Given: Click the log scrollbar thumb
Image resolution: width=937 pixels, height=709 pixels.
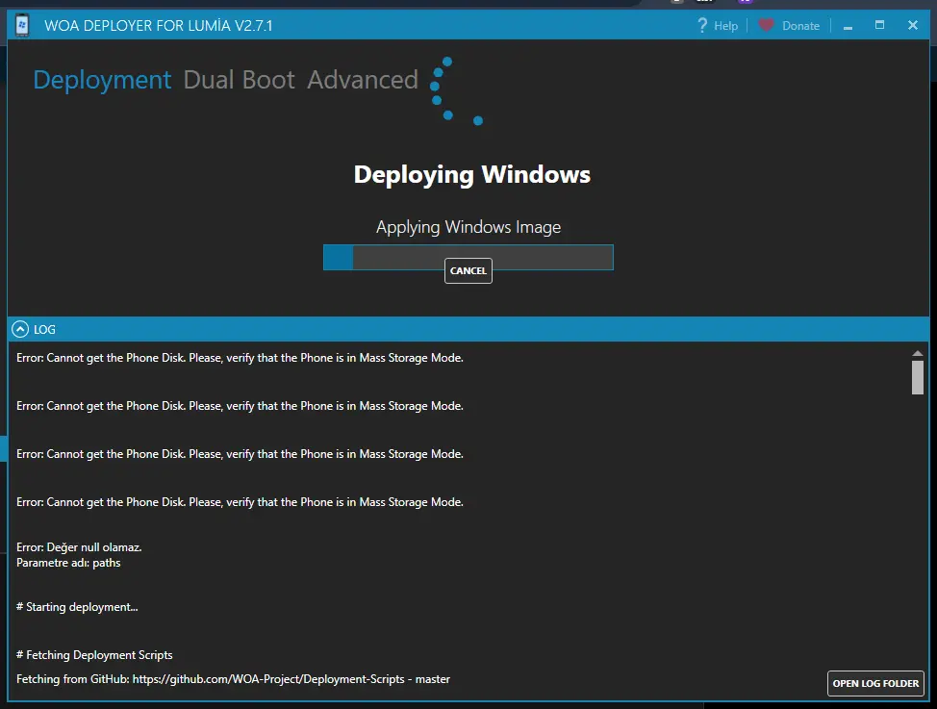Looking at the screenshot, I should click(x=918, y=377).
